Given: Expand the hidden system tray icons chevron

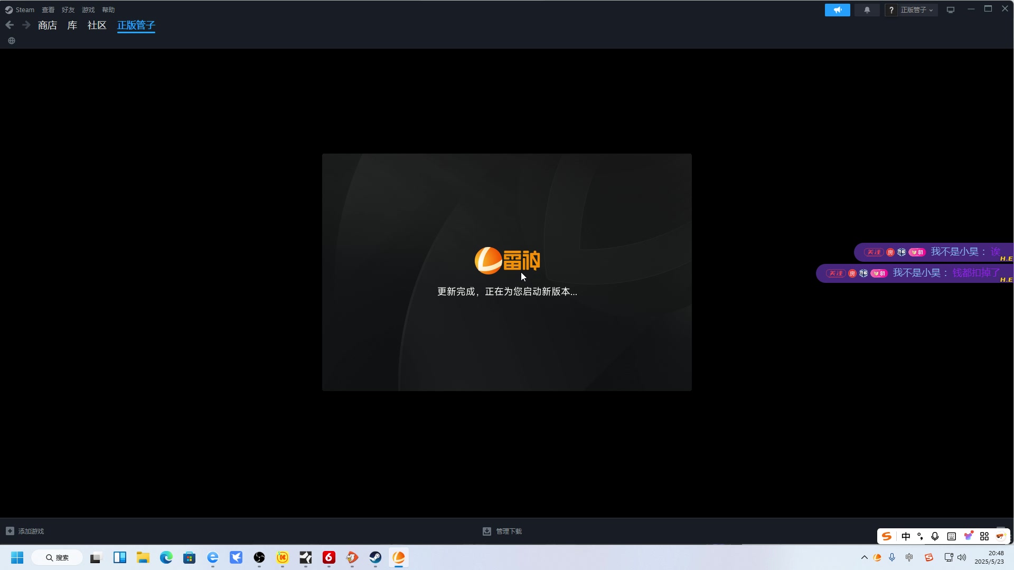Looking at the screenshot, I should click(865, 557).
